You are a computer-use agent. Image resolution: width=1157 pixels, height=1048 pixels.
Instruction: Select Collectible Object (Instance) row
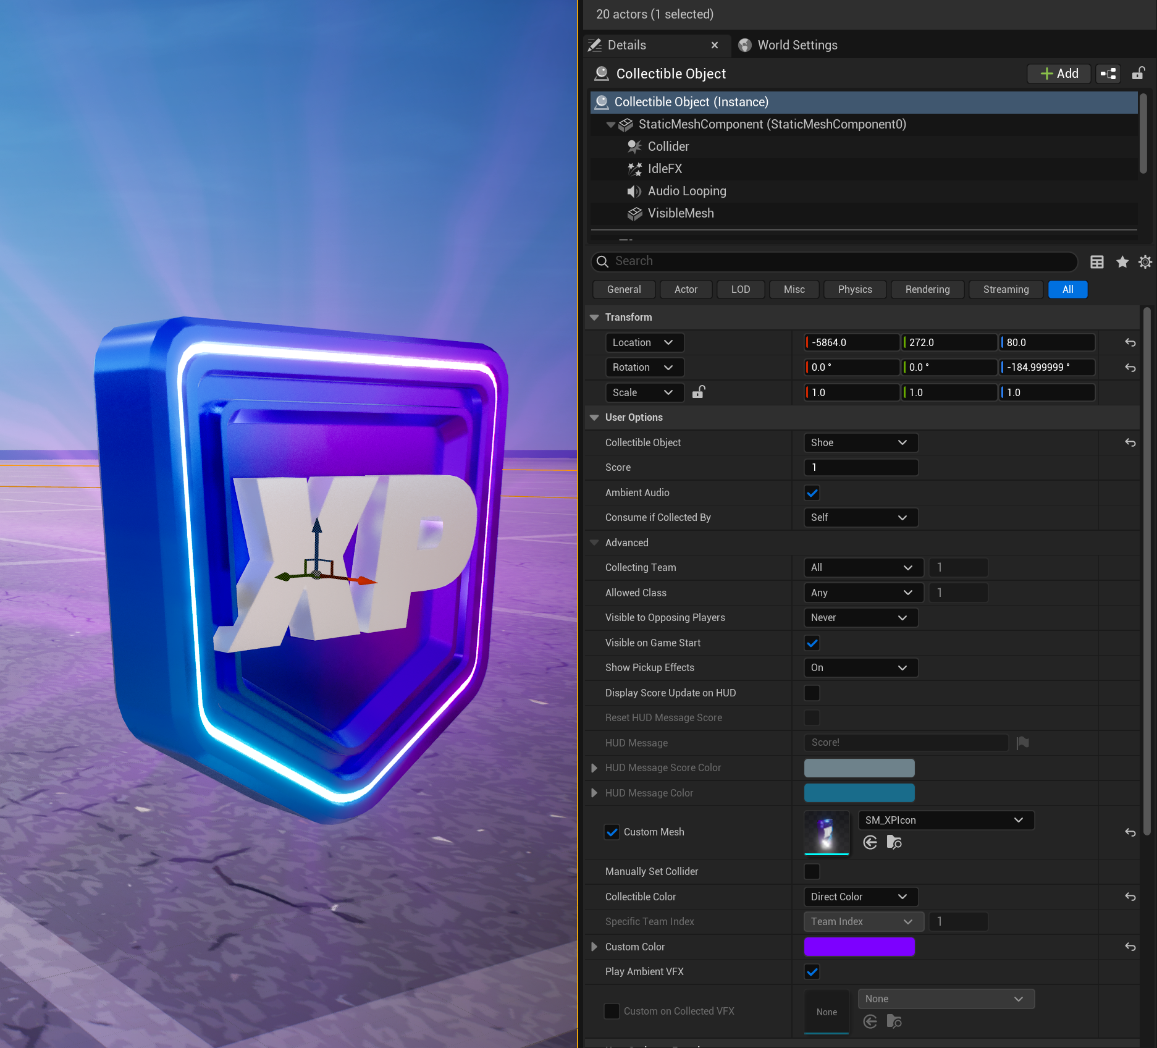(x=864, y=102)
